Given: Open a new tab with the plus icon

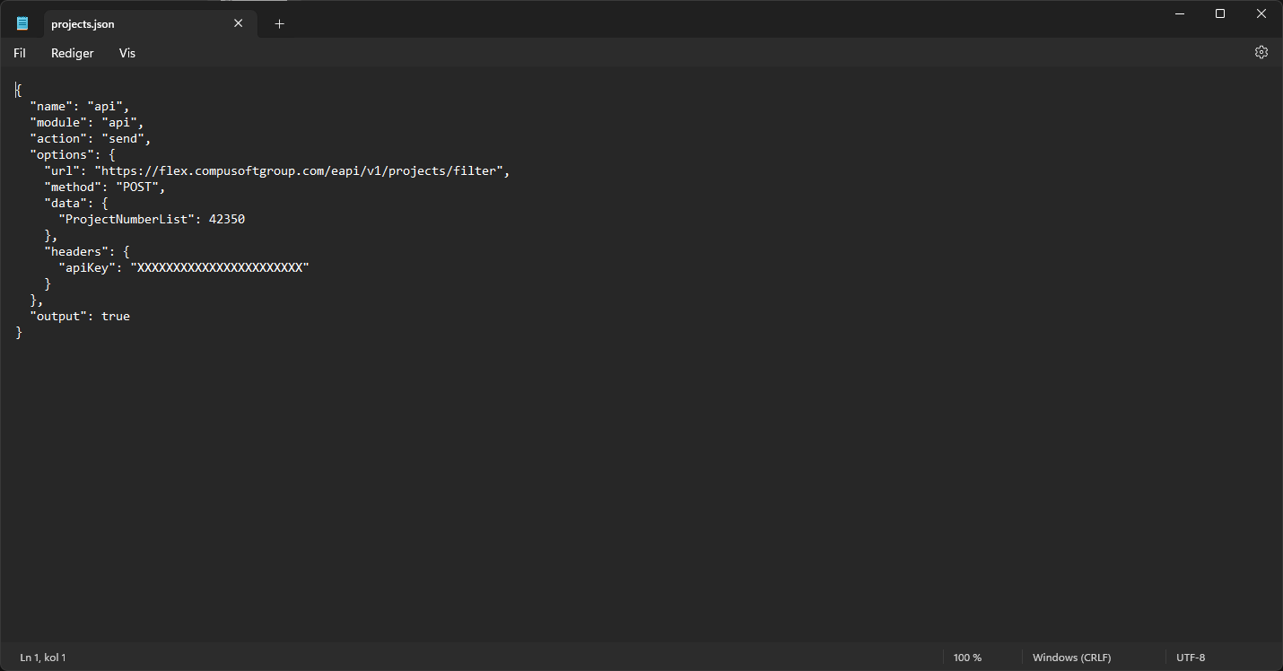Looking at the screenshot, I should point(278,24).
